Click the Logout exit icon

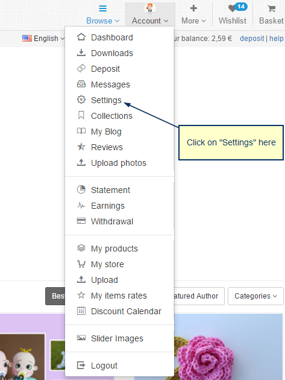[x=81, y=365]
